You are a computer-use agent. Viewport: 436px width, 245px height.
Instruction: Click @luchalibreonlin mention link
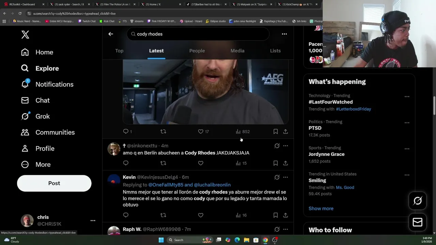[x=212, y=185]
